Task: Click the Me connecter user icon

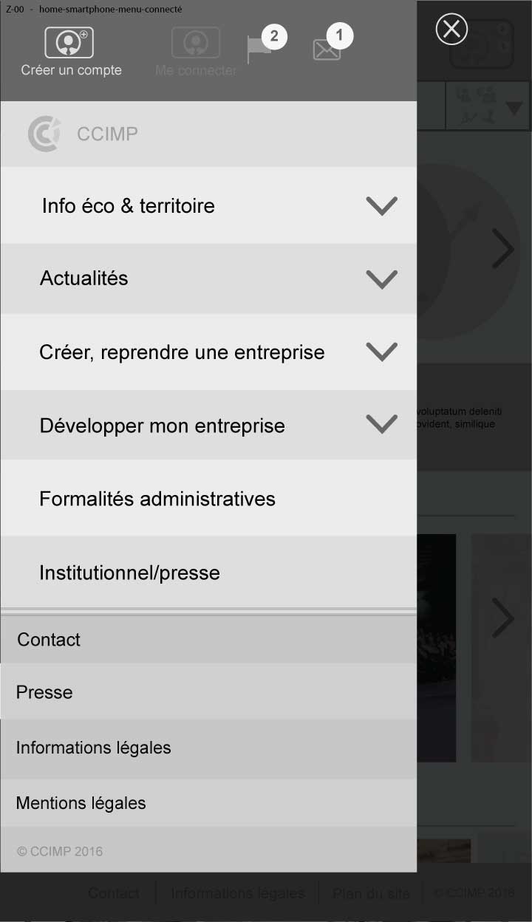Action: click(196, 43)
